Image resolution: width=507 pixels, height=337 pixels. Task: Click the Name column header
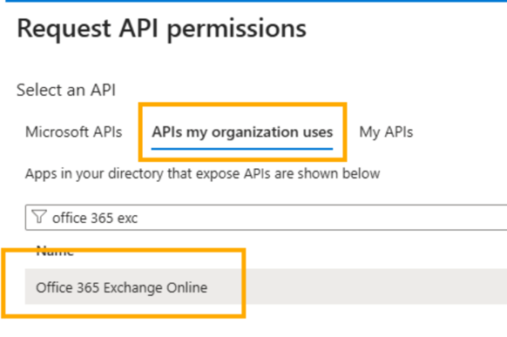click(55, 251)
